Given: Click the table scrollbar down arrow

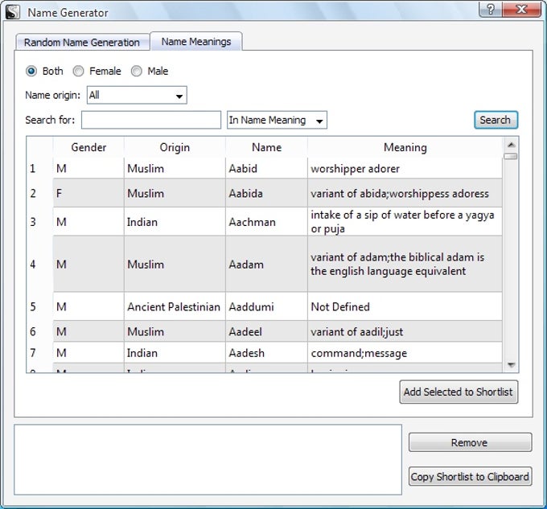Looking at the screenshot, I should (x=511, y=365).
